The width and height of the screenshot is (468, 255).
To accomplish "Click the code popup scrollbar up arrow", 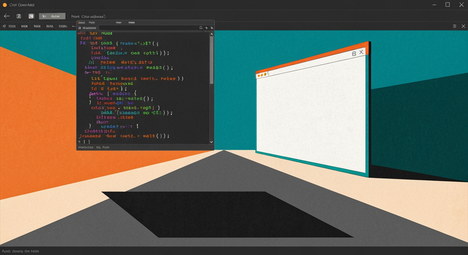I will 212,34.
